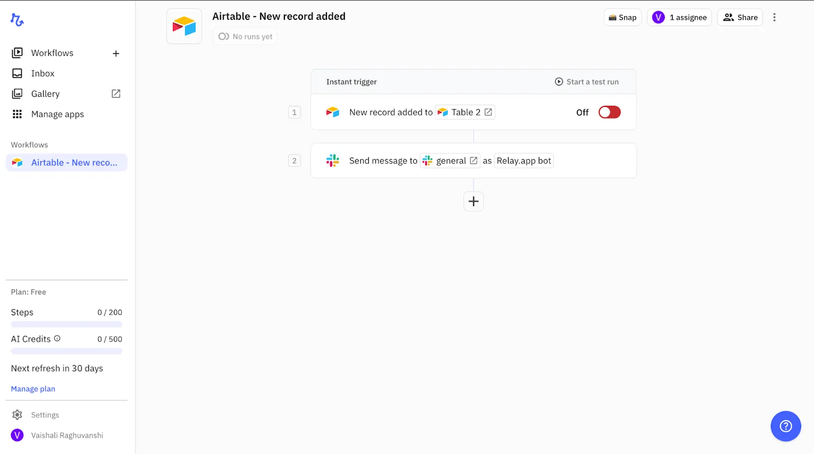Open general channel external link icon
Image resolution: width=814 pixels, height=454 pixels.
point(474,161)
